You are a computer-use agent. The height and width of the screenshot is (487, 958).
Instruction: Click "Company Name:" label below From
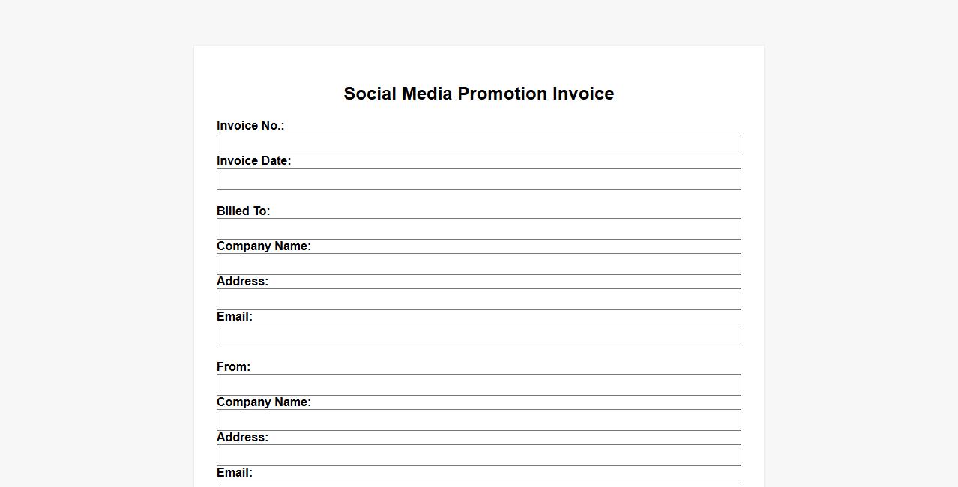(x=263, y=402)
